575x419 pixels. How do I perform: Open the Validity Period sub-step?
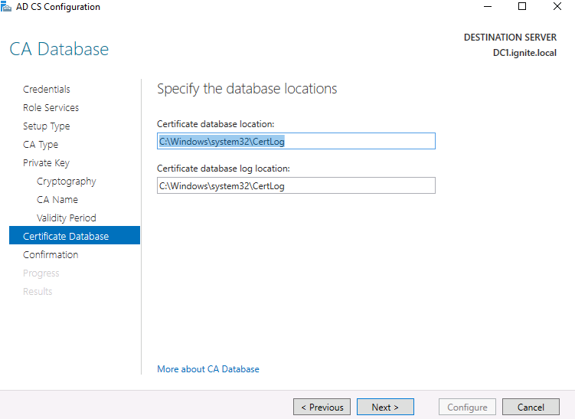coord(67,218)
